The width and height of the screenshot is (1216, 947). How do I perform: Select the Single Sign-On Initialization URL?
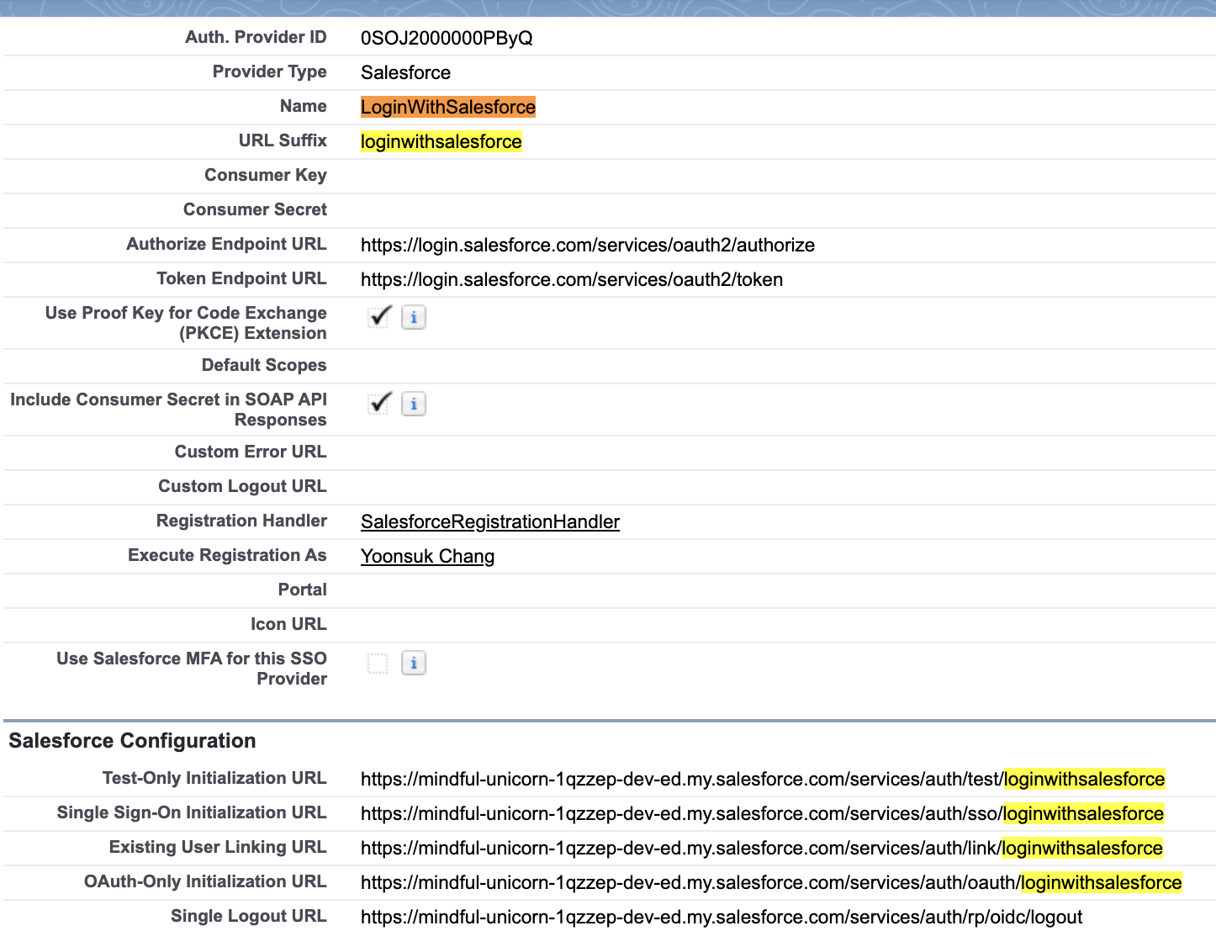click(760, 813)
